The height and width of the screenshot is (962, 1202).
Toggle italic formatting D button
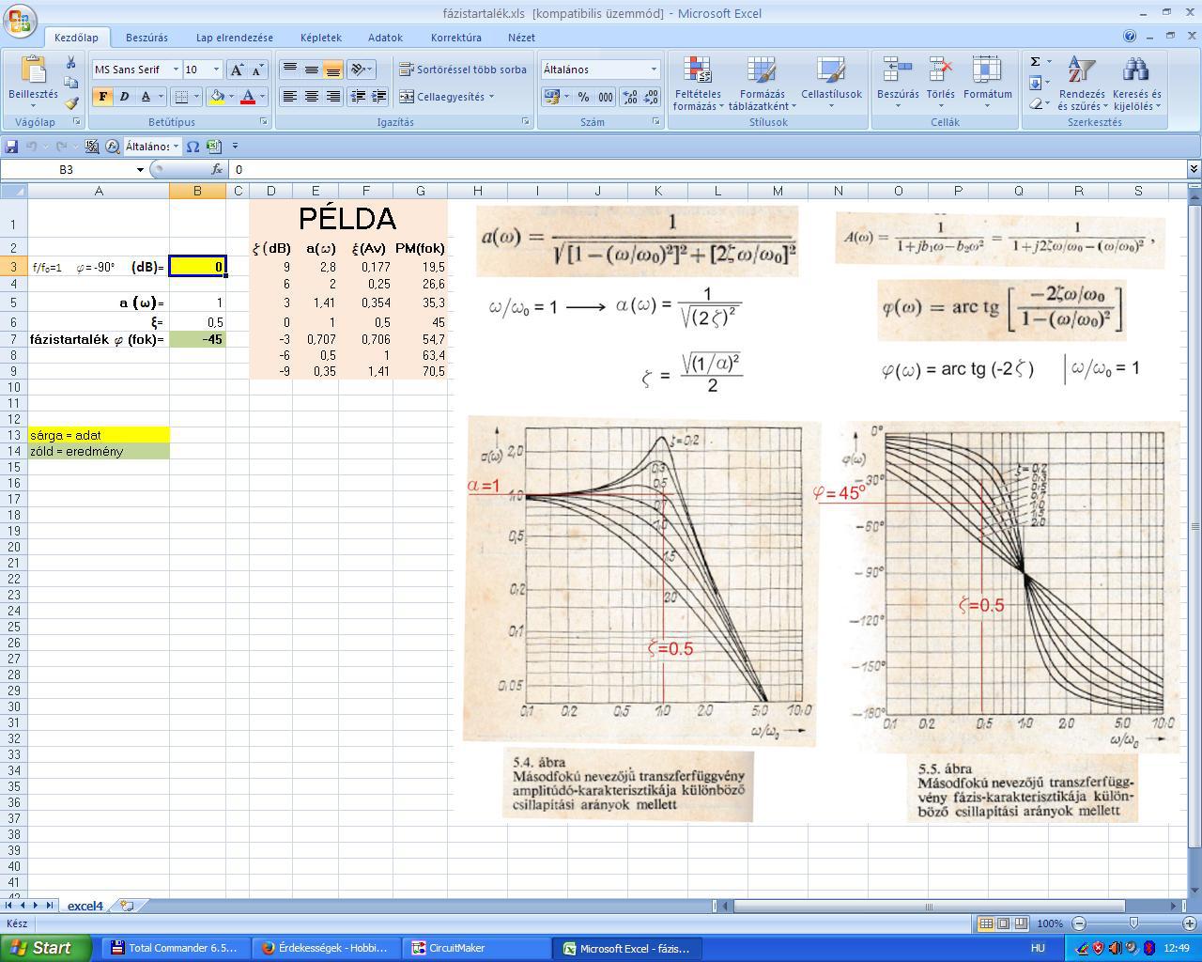[x=123, y=97]
